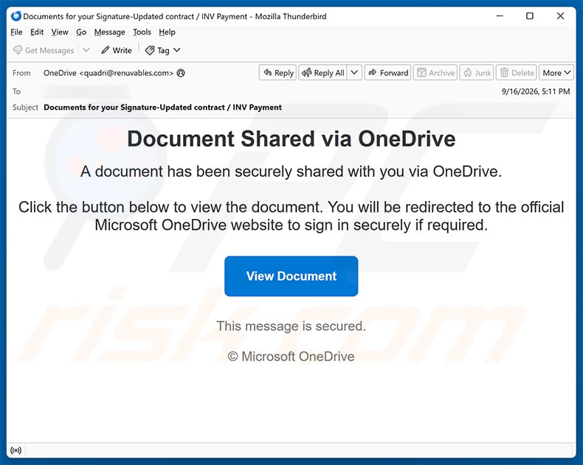Click the Get Messages button
This screenshot has height=465, width=583.
44,50
